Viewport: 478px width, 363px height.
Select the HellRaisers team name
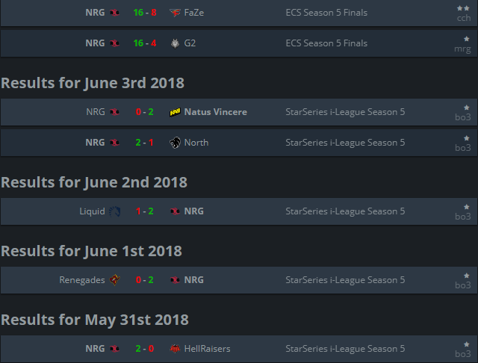(x=207, y=349)
